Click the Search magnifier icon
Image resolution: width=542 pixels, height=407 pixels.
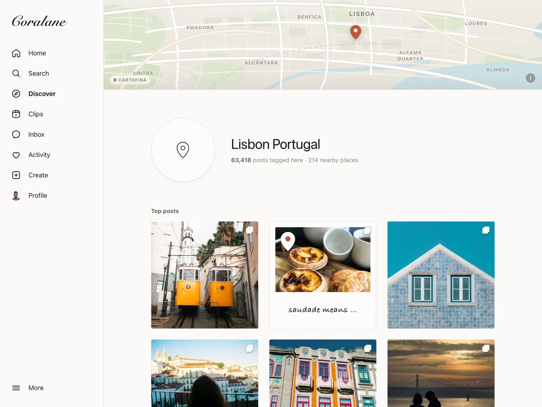(x=16, y=74)
